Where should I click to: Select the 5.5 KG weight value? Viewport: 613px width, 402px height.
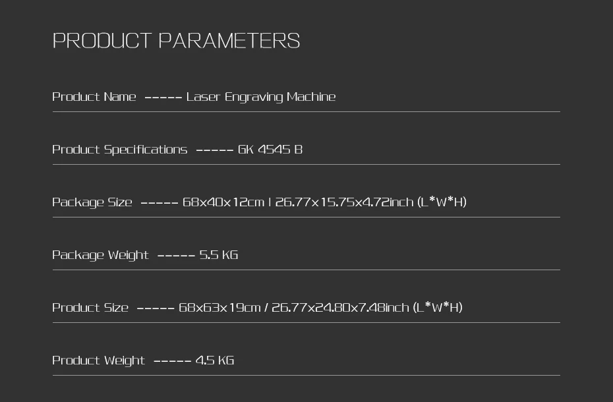tap(218, 255)
